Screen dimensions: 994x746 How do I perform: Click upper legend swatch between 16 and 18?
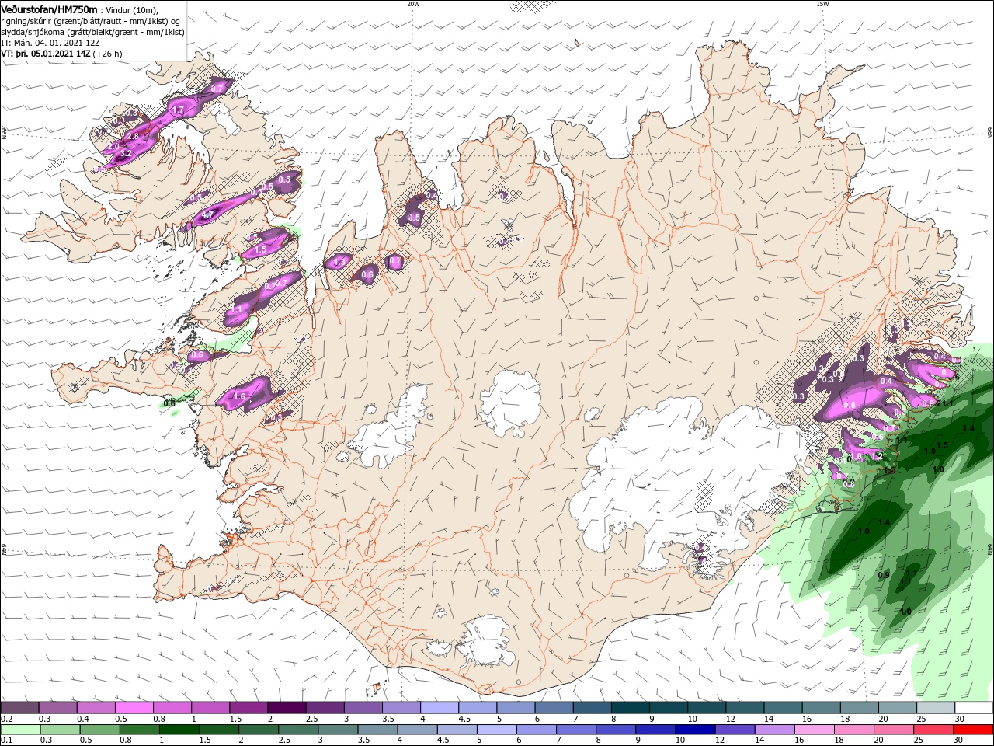point(820,707)
